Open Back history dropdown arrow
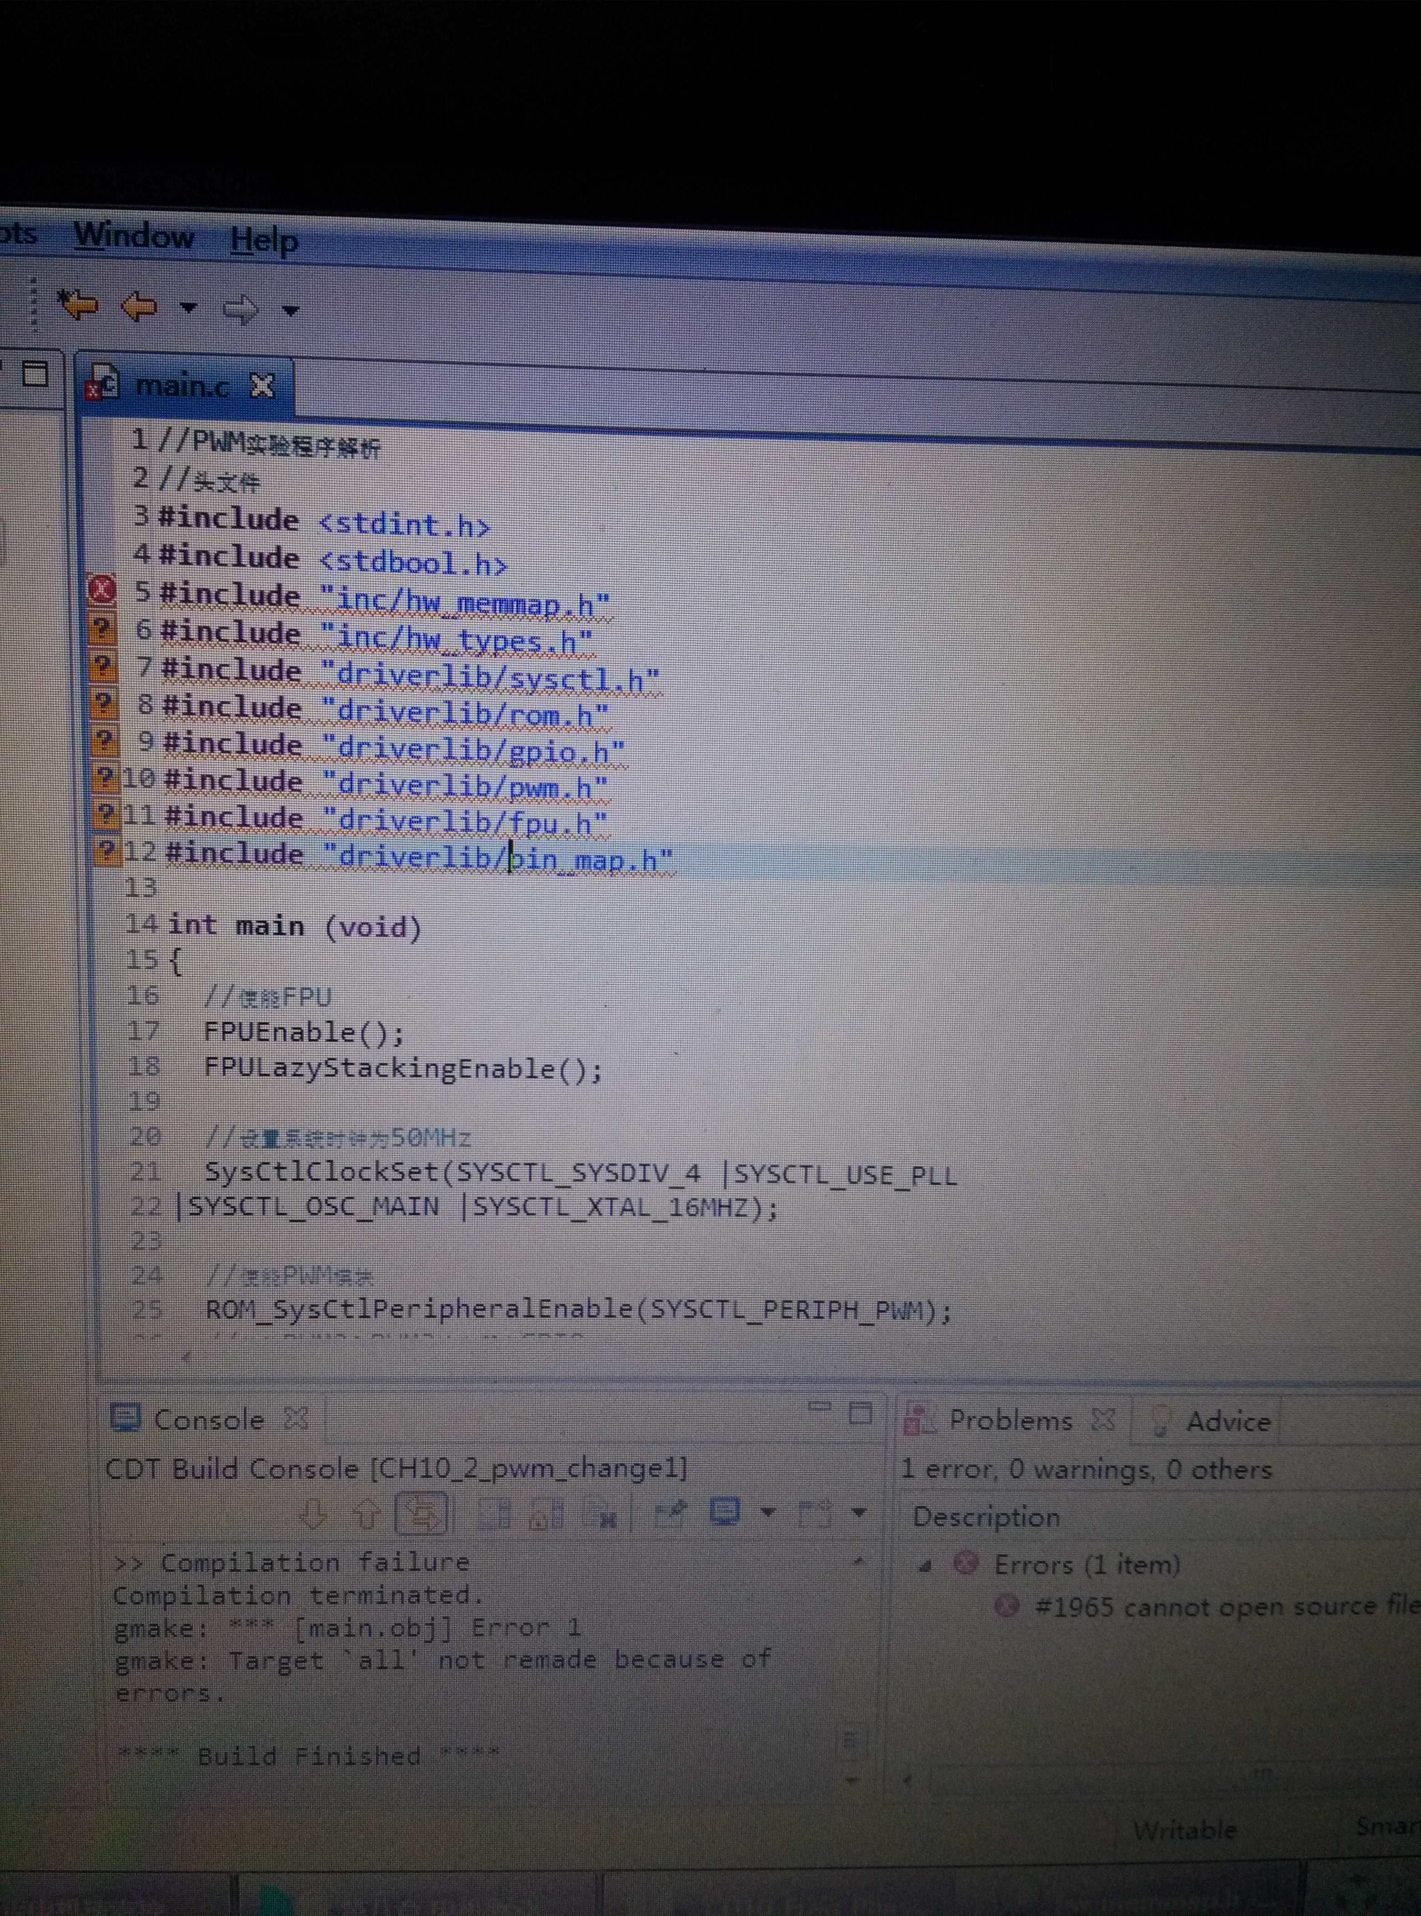Screen dimensions: 1421x1916 pos(189,307)
